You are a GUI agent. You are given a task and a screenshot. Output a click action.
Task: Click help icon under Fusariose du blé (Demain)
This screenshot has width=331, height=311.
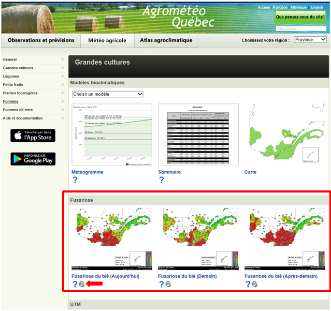[162, 285]
